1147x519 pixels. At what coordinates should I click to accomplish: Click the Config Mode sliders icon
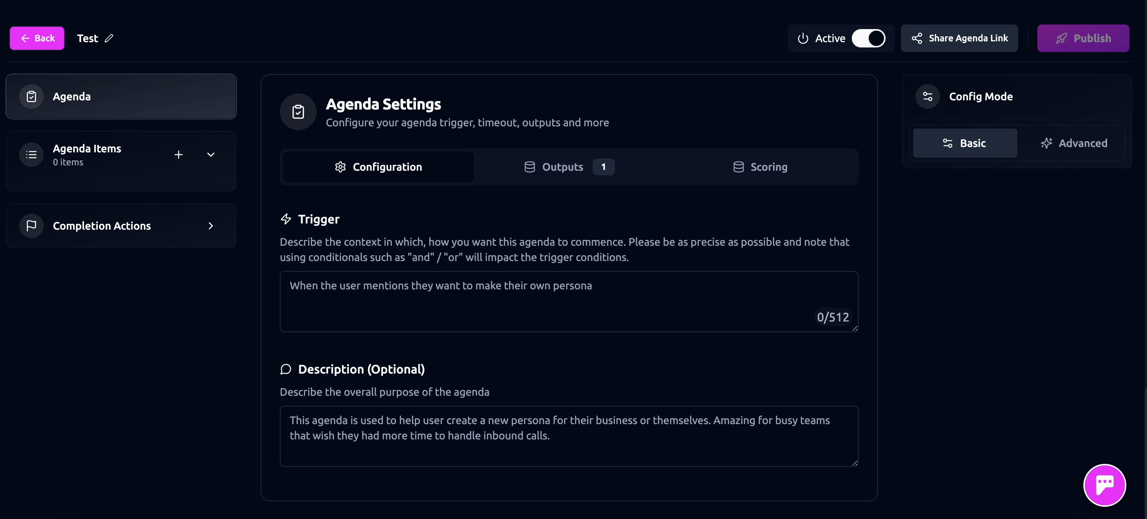(927, 96)
